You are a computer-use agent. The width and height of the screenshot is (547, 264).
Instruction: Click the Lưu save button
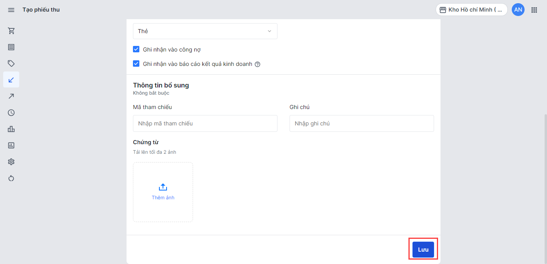[x=423, y=250]
